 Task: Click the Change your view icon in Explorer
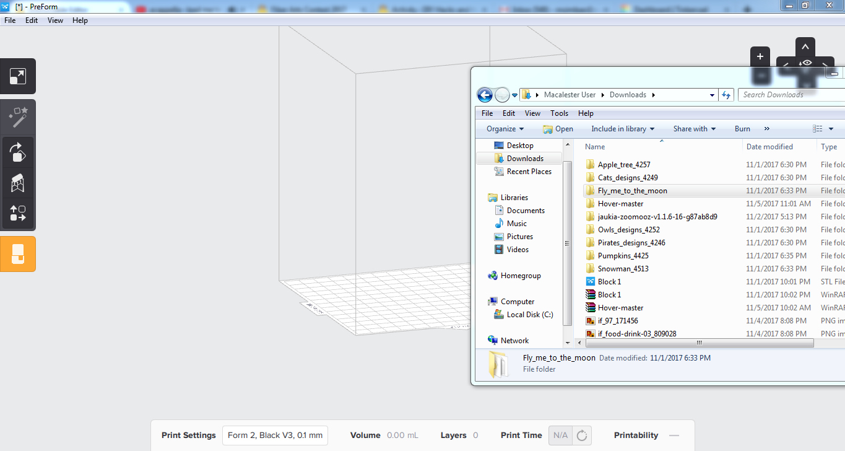[x=818, y=129]
